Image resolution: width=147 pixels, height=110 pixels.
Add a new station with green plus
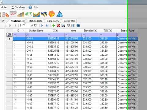click(53, 25)
